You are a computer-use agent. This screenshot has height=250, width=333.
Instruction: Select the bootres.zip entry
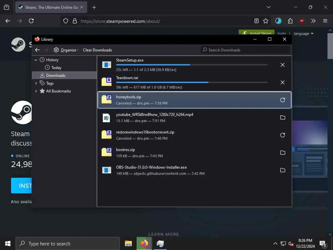pyautogui.click(x=194, y=153)
